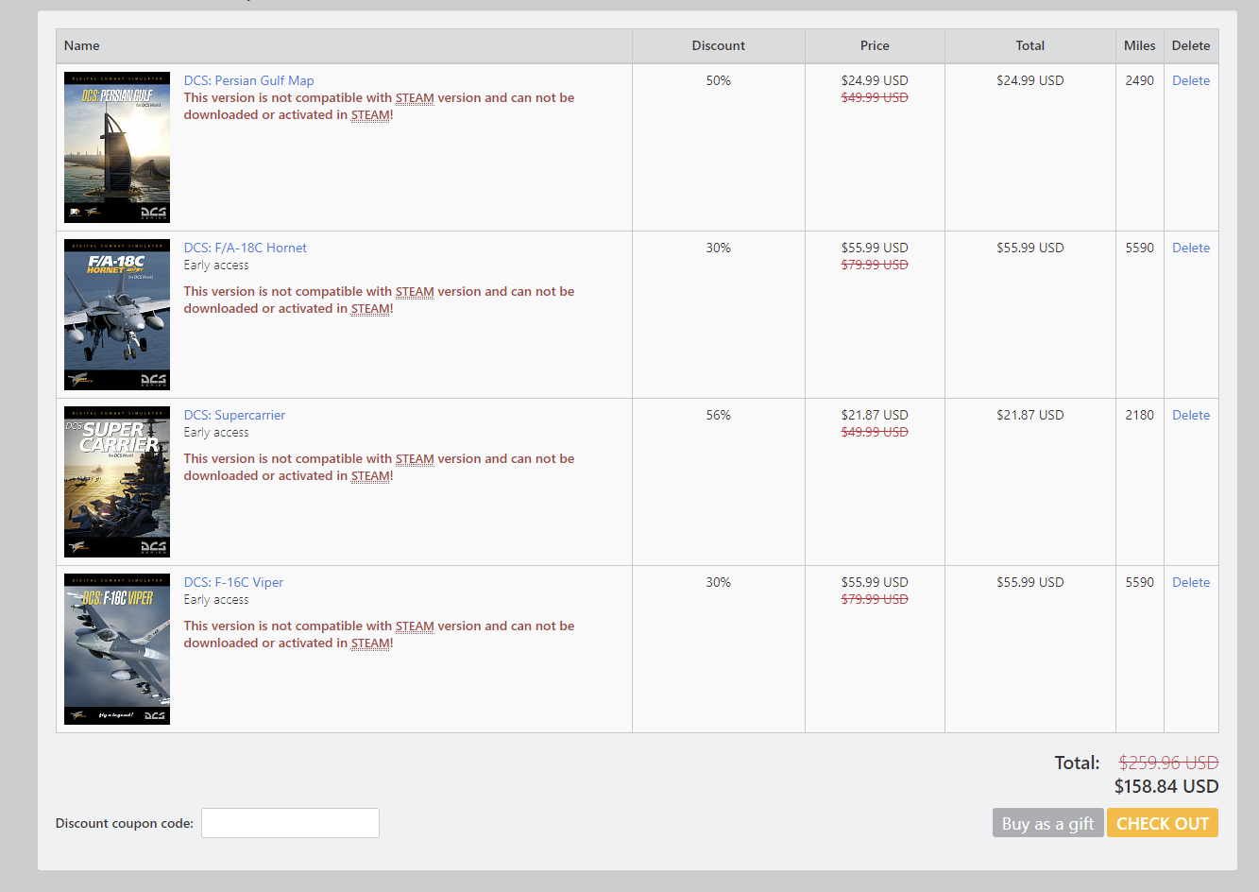The width and height of the screenshot is (1259, 892).
Task: Click the 2490 miles value
Action: (x=1139, y=80)
